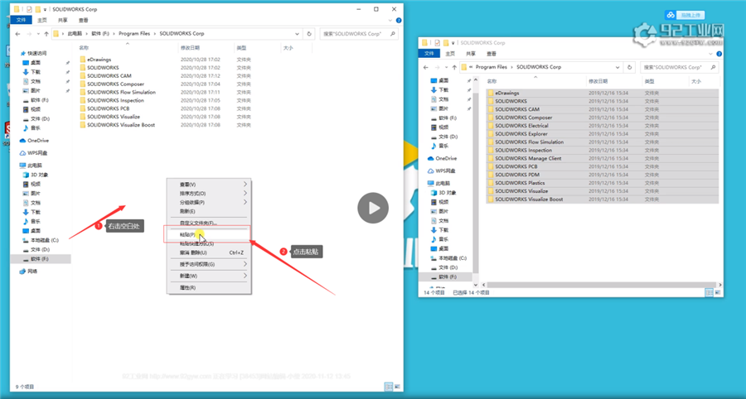
Task: Click the « breadcrumb chevron in right window
Action: click(x=472, y=67)
